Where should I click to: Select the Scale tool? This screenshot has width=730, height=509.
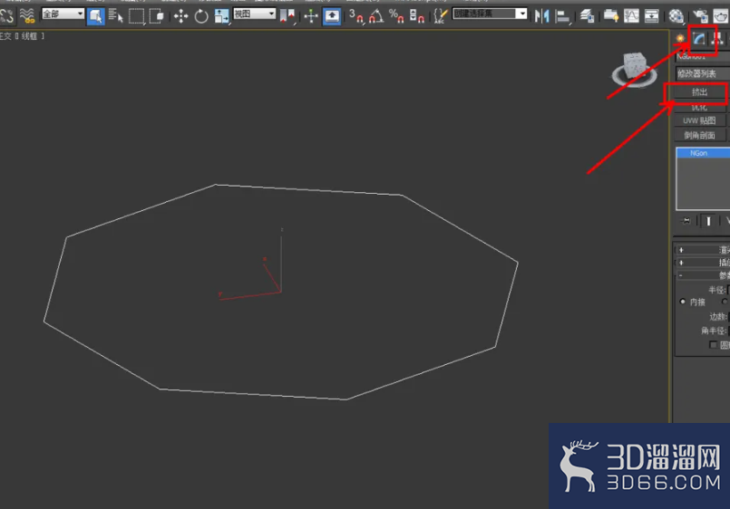click(221, 16)
